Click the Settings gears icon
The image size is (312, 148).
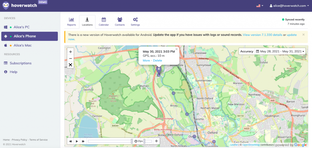[135, 19]
